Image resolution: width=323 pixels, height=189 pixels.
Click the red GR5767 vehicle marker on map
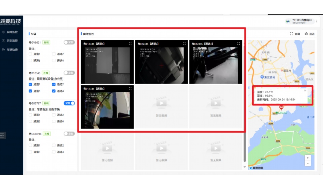[x=281, y=107]
